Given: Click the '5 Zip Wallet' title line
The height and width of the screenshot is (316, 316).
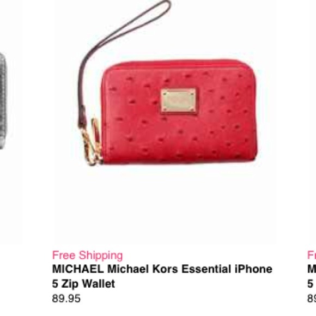Looking at the screenshot, I should [83, 284].
